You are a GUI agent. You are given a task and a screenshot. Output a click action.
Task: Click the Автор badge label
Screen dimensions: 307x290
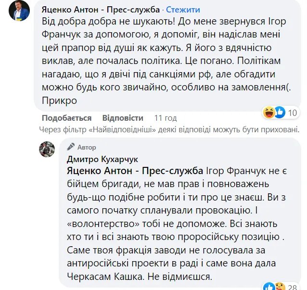87,147
